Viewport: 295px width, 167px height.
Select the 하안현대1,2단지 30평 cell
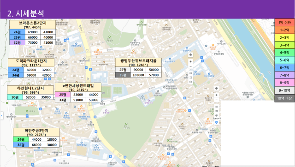tap(15, 97)
